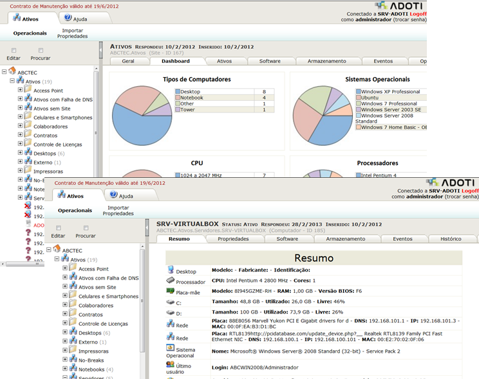The image size is (479, 379).
Task: Expand Access Point node in the dashboard window tree
Action: click(21, 91)
